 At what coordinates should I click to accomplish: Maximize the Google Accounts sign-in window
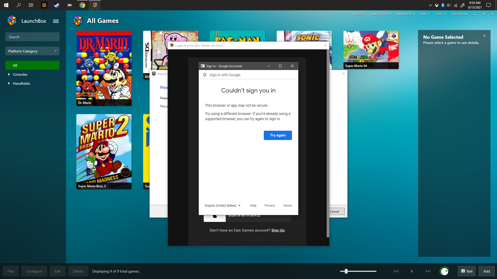pyautogui.click(x=280, y=66)
